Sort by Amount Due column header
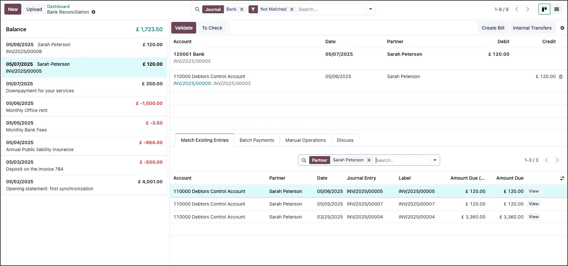The image size is (568, 266). coord(510,178)
